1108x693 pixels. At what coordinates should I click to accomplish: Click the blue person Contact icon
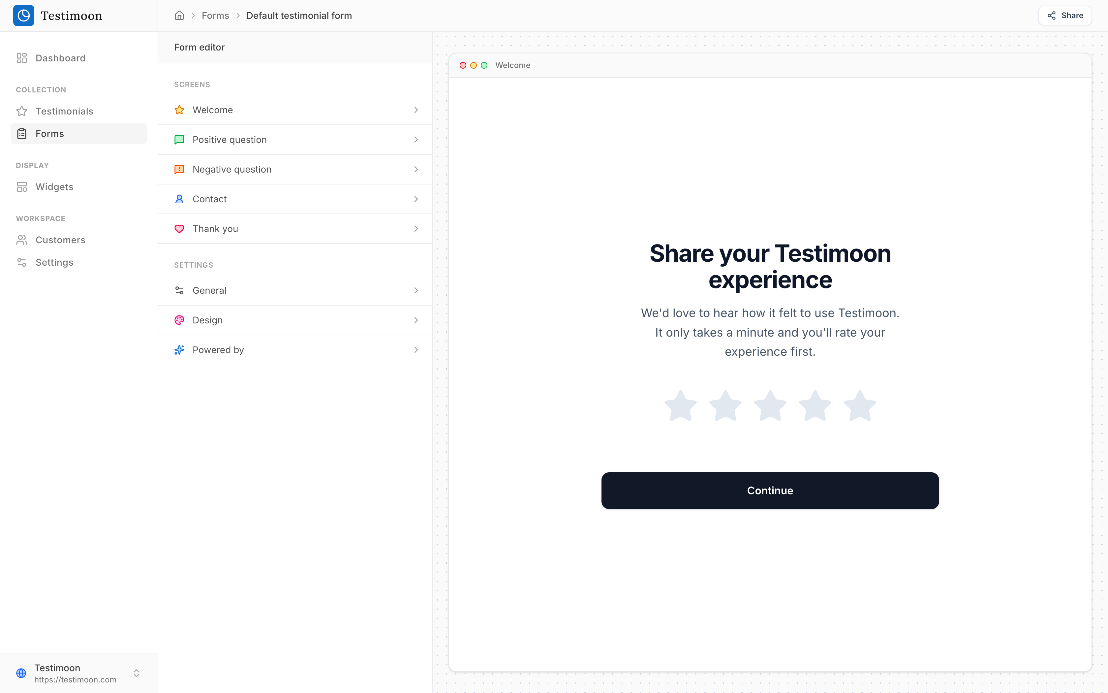(x=179, y=199)
